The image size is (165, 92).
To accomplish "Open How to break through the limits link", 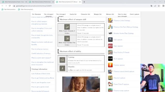I will click(42, 36).
